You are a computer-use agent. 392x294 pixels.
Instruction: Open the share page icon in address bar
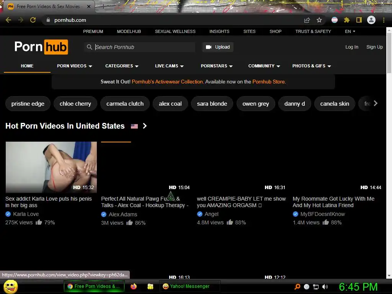(x=307, y=20)
